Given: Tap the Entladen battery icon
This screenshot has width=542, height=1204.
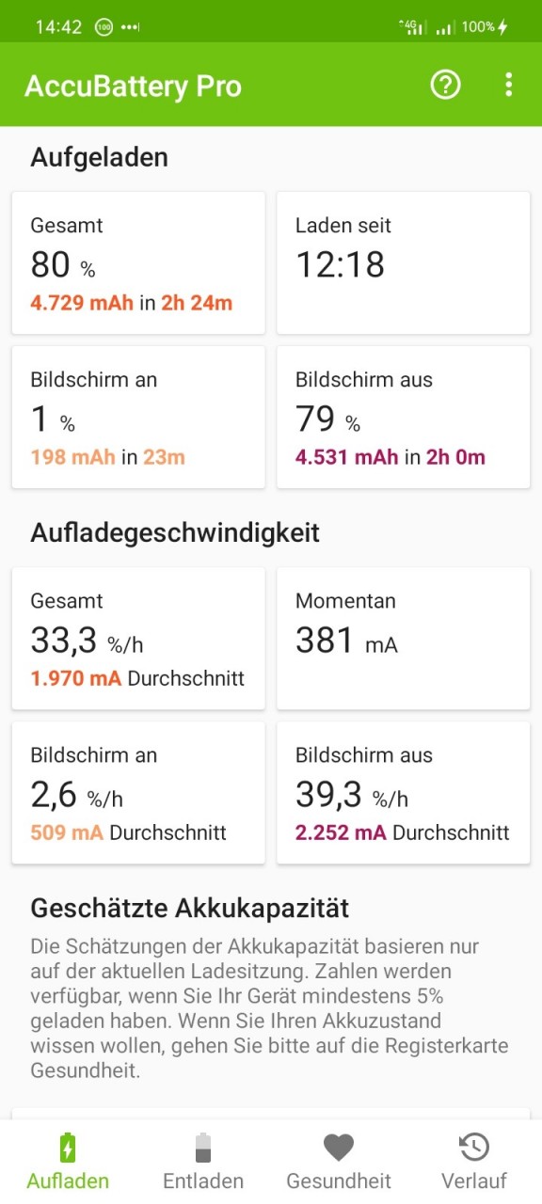Looking at the screenshot, I should [203, 1148].
